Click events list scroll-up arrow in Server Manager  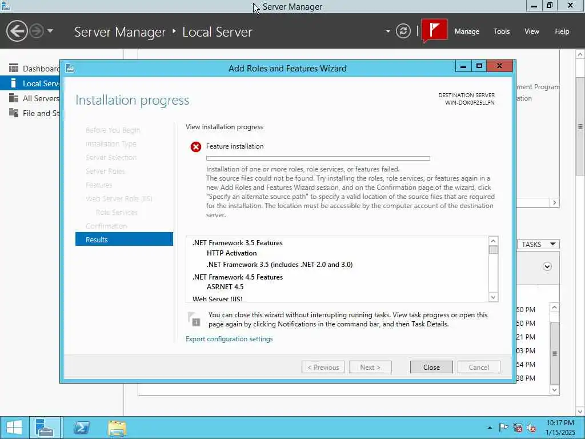click(x=554, y=307)
